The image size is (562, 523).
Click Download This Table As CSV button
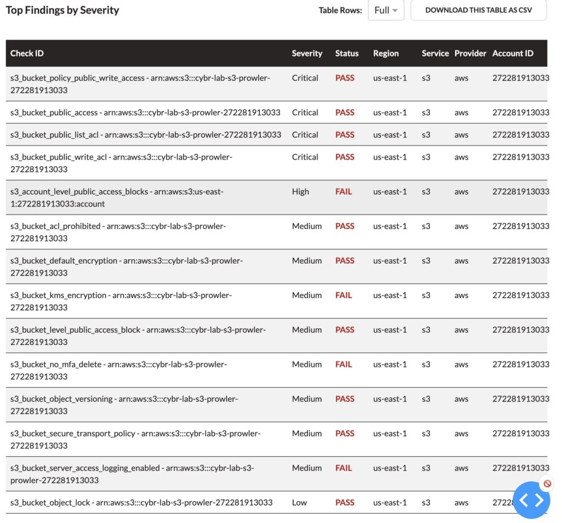[x=479, y=10]
